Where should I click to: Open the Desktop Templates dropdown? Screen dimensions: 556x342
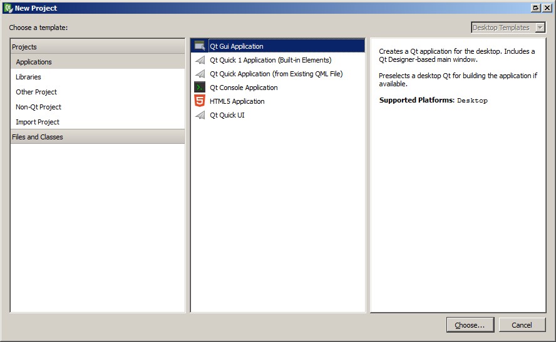tap(508, 28)
